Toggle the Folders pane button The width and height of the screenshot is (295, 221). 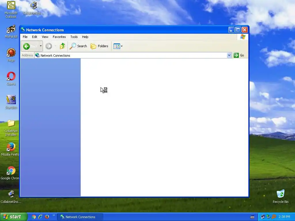click(99, 46)
